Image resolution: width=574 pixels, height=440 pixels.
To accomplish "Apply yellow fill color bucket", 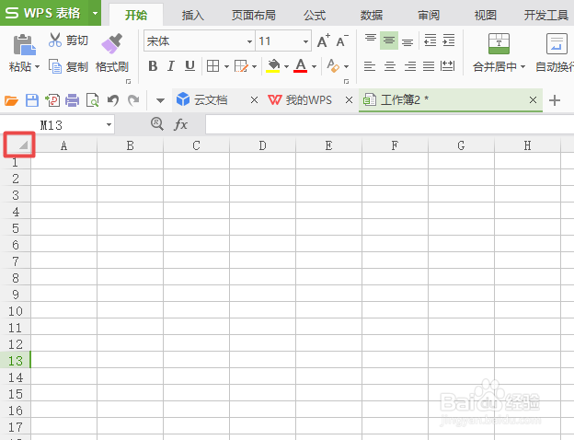I will pos(273,66).
